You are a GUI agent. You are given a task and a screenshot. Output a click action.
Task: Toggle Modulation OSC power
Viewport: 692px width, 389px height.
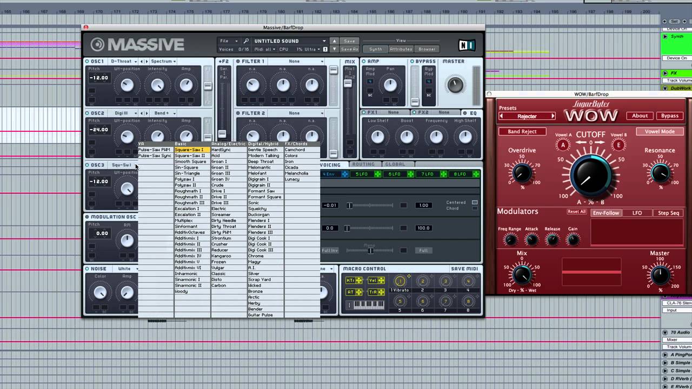pos(88,217)
